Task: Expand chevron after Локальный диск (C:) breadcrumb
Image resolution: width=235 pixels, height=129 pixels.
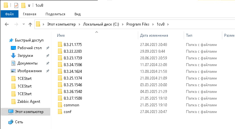Action: pos(123,24)
